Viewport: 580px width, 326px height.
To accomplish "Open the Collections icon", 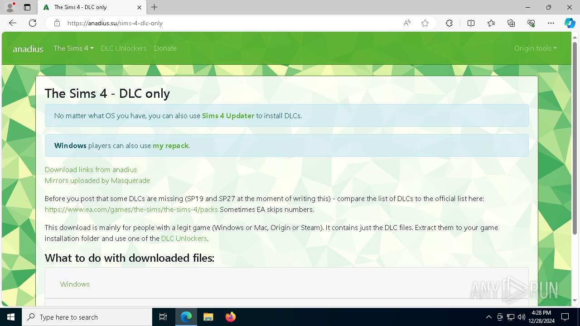I will click(511, 23).
